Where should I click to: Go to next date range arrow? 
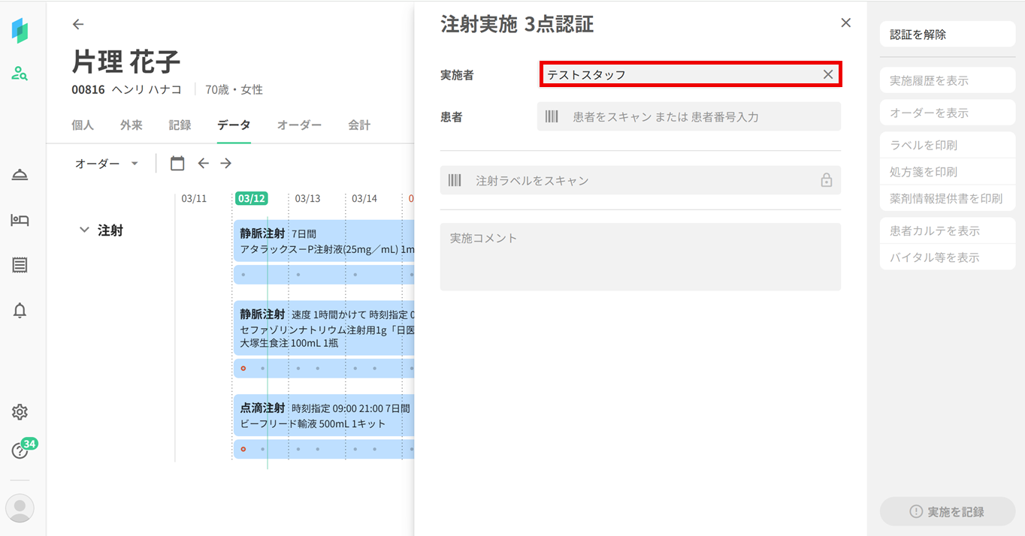tap(225, 163)
